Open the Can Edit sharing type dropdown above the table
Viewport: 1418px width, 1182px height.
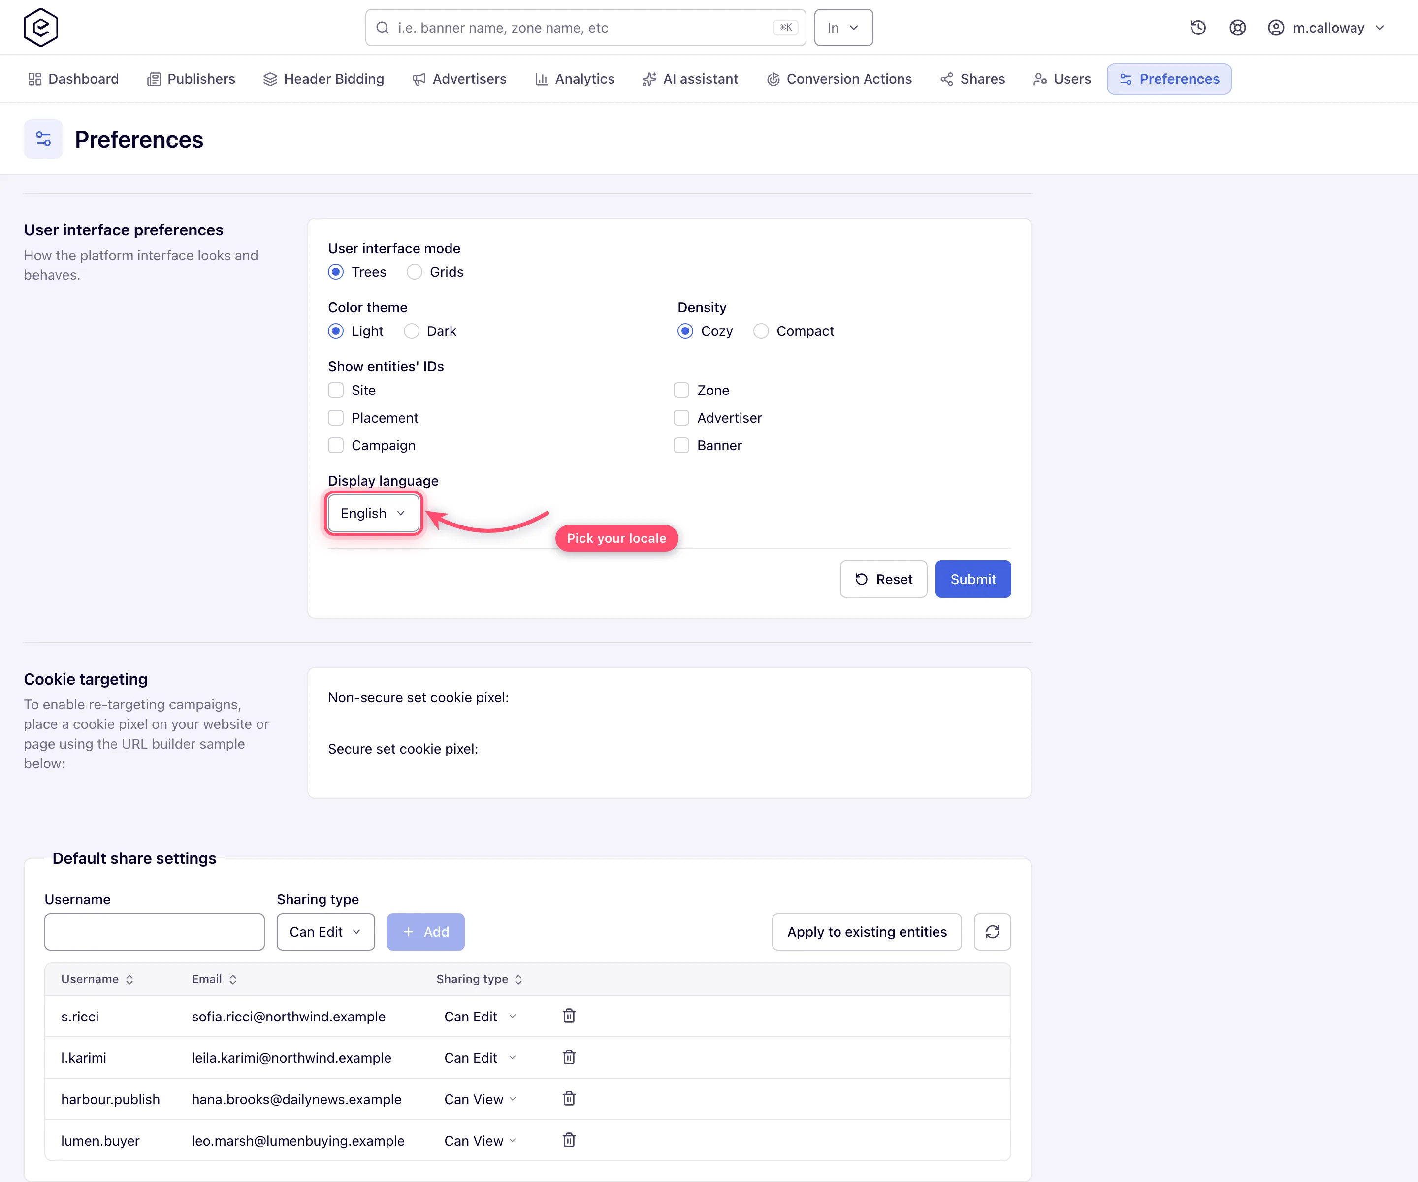pyautogui.click(x=325, y=932)
